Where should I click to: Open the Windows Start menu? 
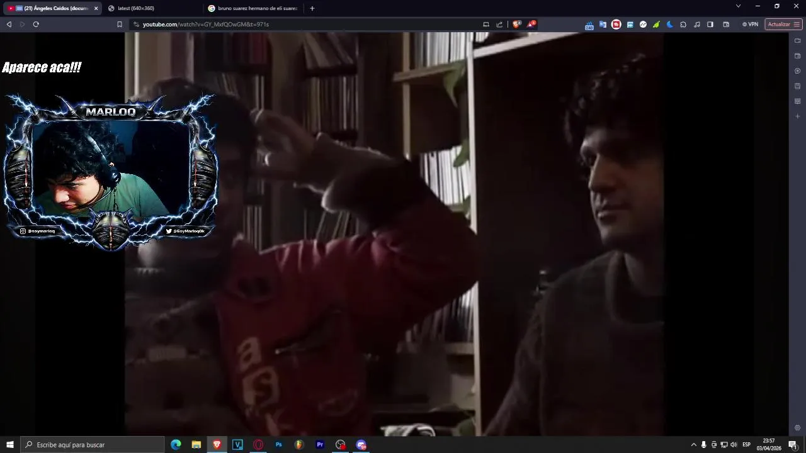pyautogui.click(x=10, y=445)
